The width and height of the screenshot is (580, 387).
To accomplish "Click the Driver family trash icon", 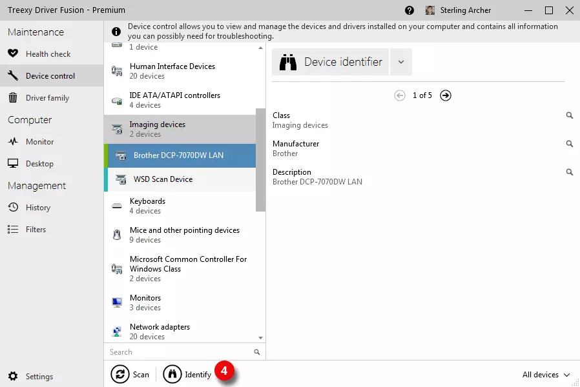I will pos(13,97).
